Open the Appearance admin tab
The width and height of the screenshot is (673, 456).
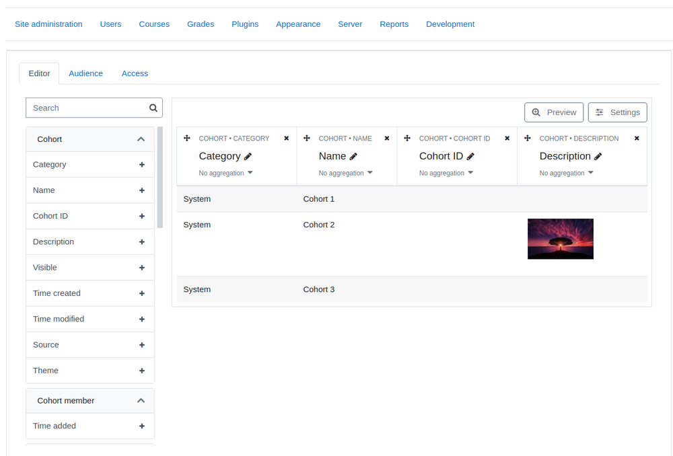pyautogui.click(x=298, y=24)
